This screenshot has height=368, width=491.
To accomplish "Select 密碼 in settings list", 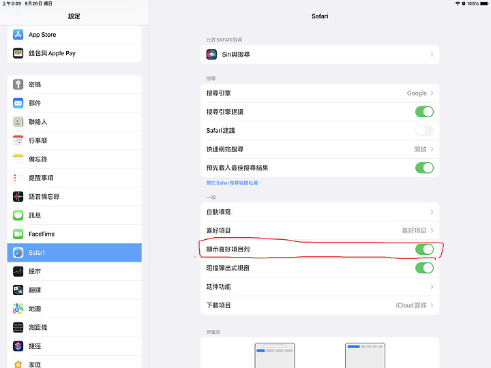I will click(74, 85).
